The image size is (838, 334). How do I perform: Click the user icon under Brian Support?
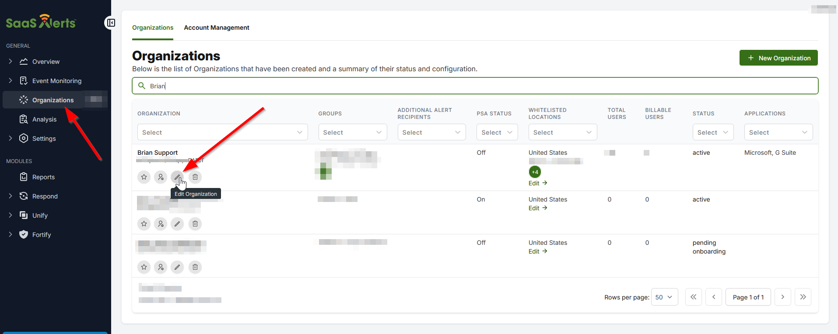(x=161, y=177)
